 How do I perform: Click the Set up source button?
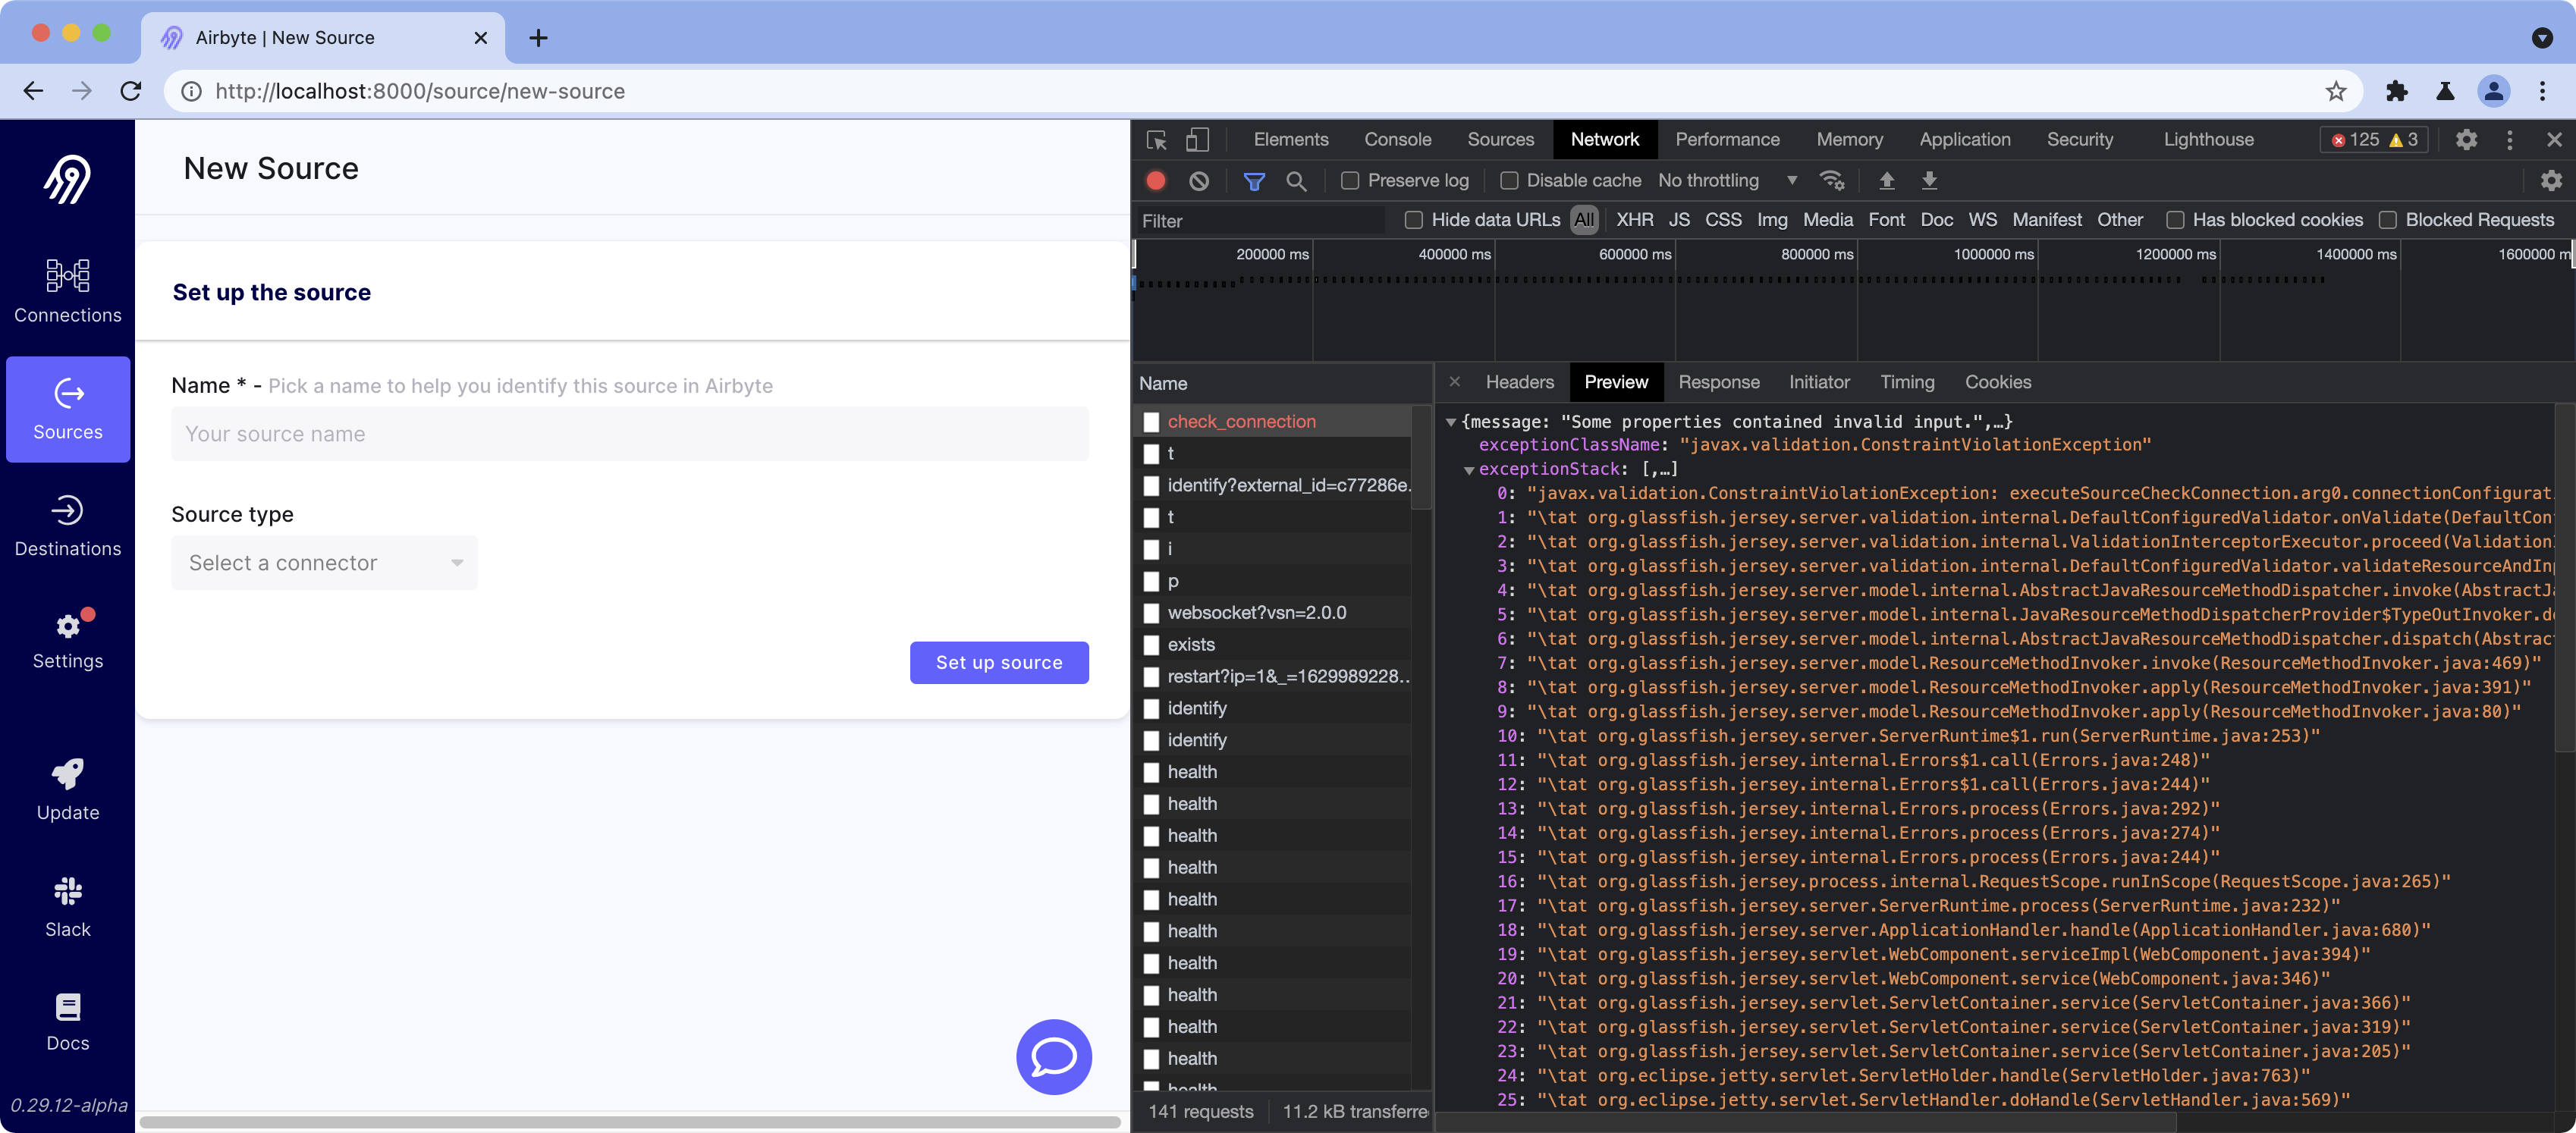pos(998,662)
